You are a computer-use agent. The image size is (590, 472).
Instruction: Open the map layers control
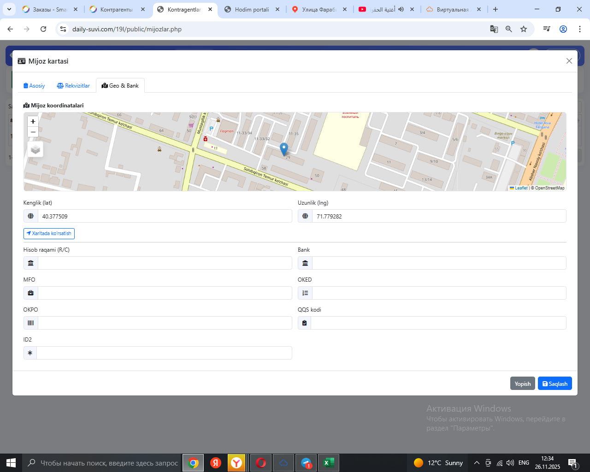click(35, 149)
